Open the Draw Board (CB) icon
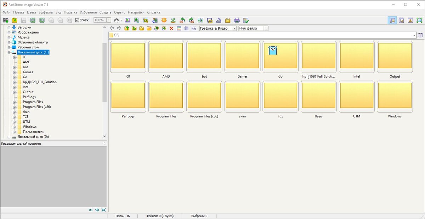The width and height of the screenshot is (425, 219). pos(155,20)
